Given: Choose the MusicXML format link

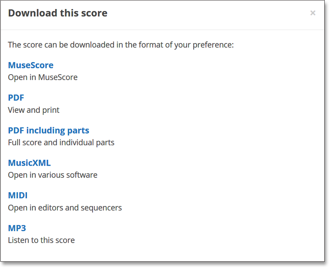Looking at the screenshot, I should click(29, 163).
